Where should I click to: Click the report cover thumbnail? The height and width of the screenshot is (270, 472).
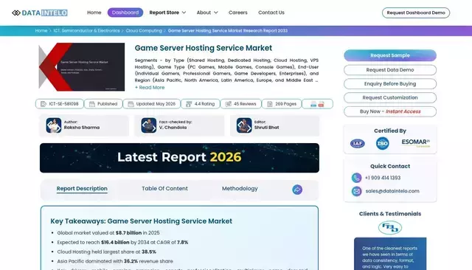click(82, 67)
